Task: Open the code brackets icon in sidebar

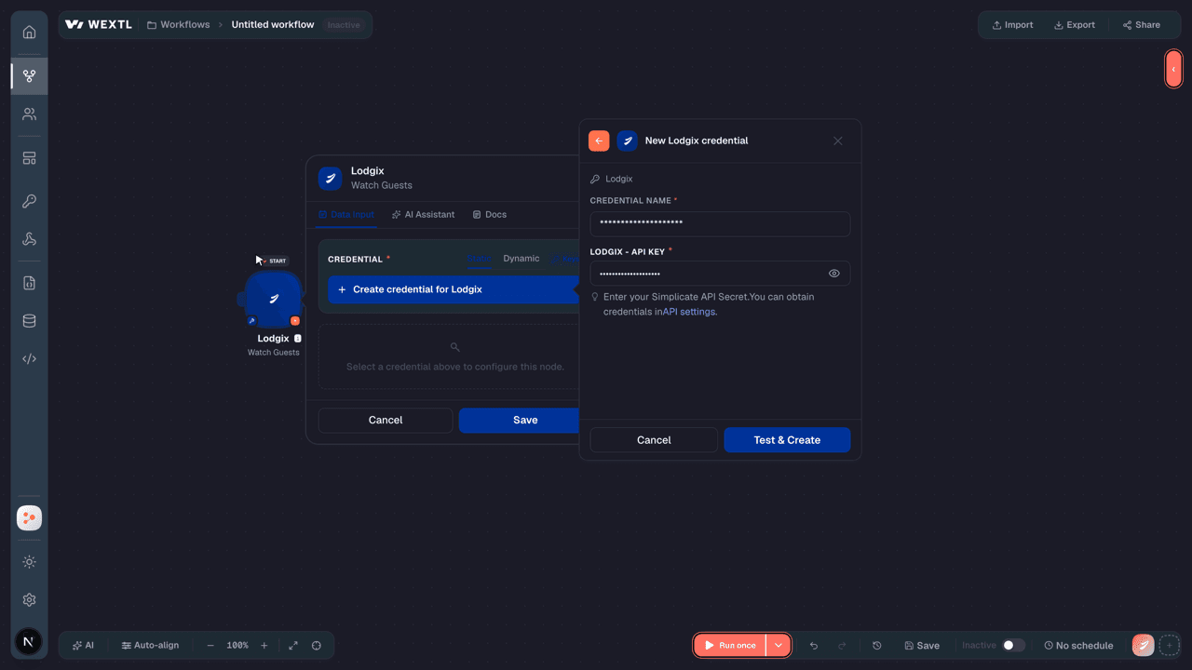Action: coord(29,359)
